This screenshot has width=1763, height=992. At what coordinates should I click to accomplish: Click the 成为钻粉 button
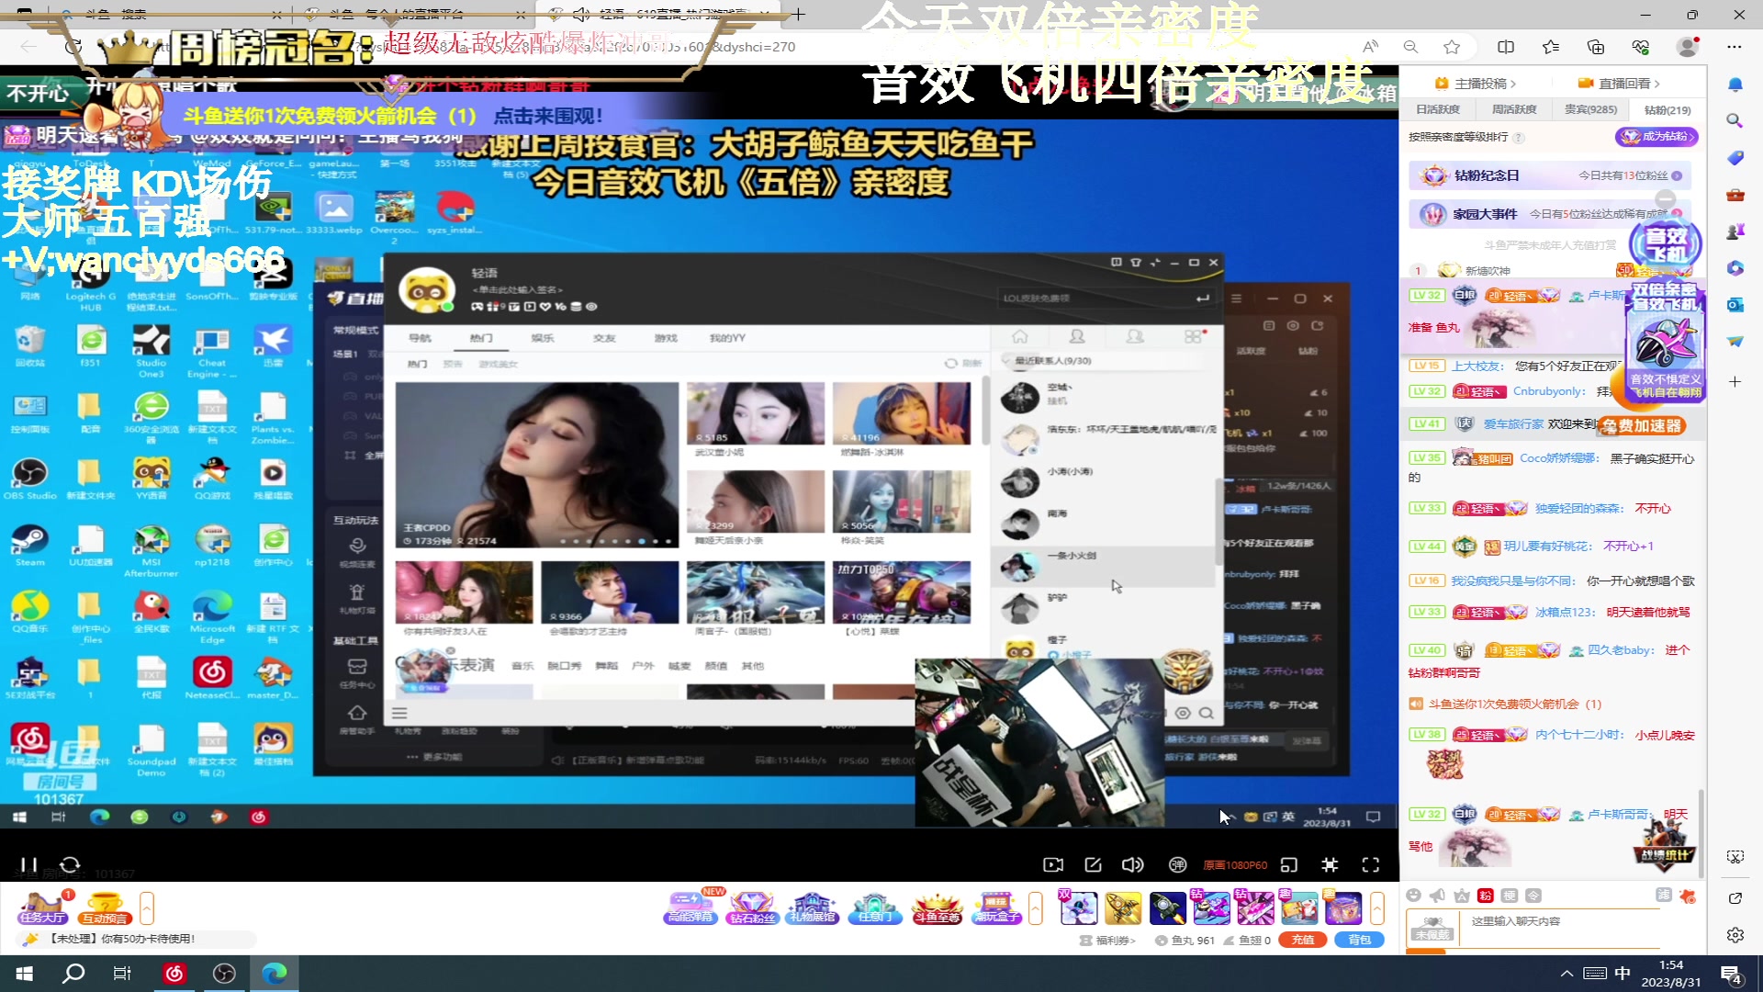coord(1657,136)
